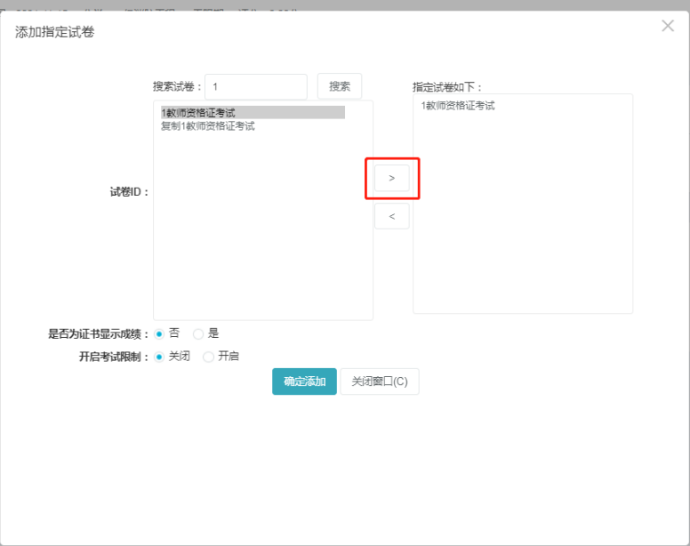690x546 pixels.
Task: Choose 是 for 是否为证书显示成绩
Action: pyautogui.click(x=198, y=333)
